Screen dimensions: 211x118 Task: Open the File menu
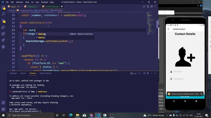[x=7, y=2]
